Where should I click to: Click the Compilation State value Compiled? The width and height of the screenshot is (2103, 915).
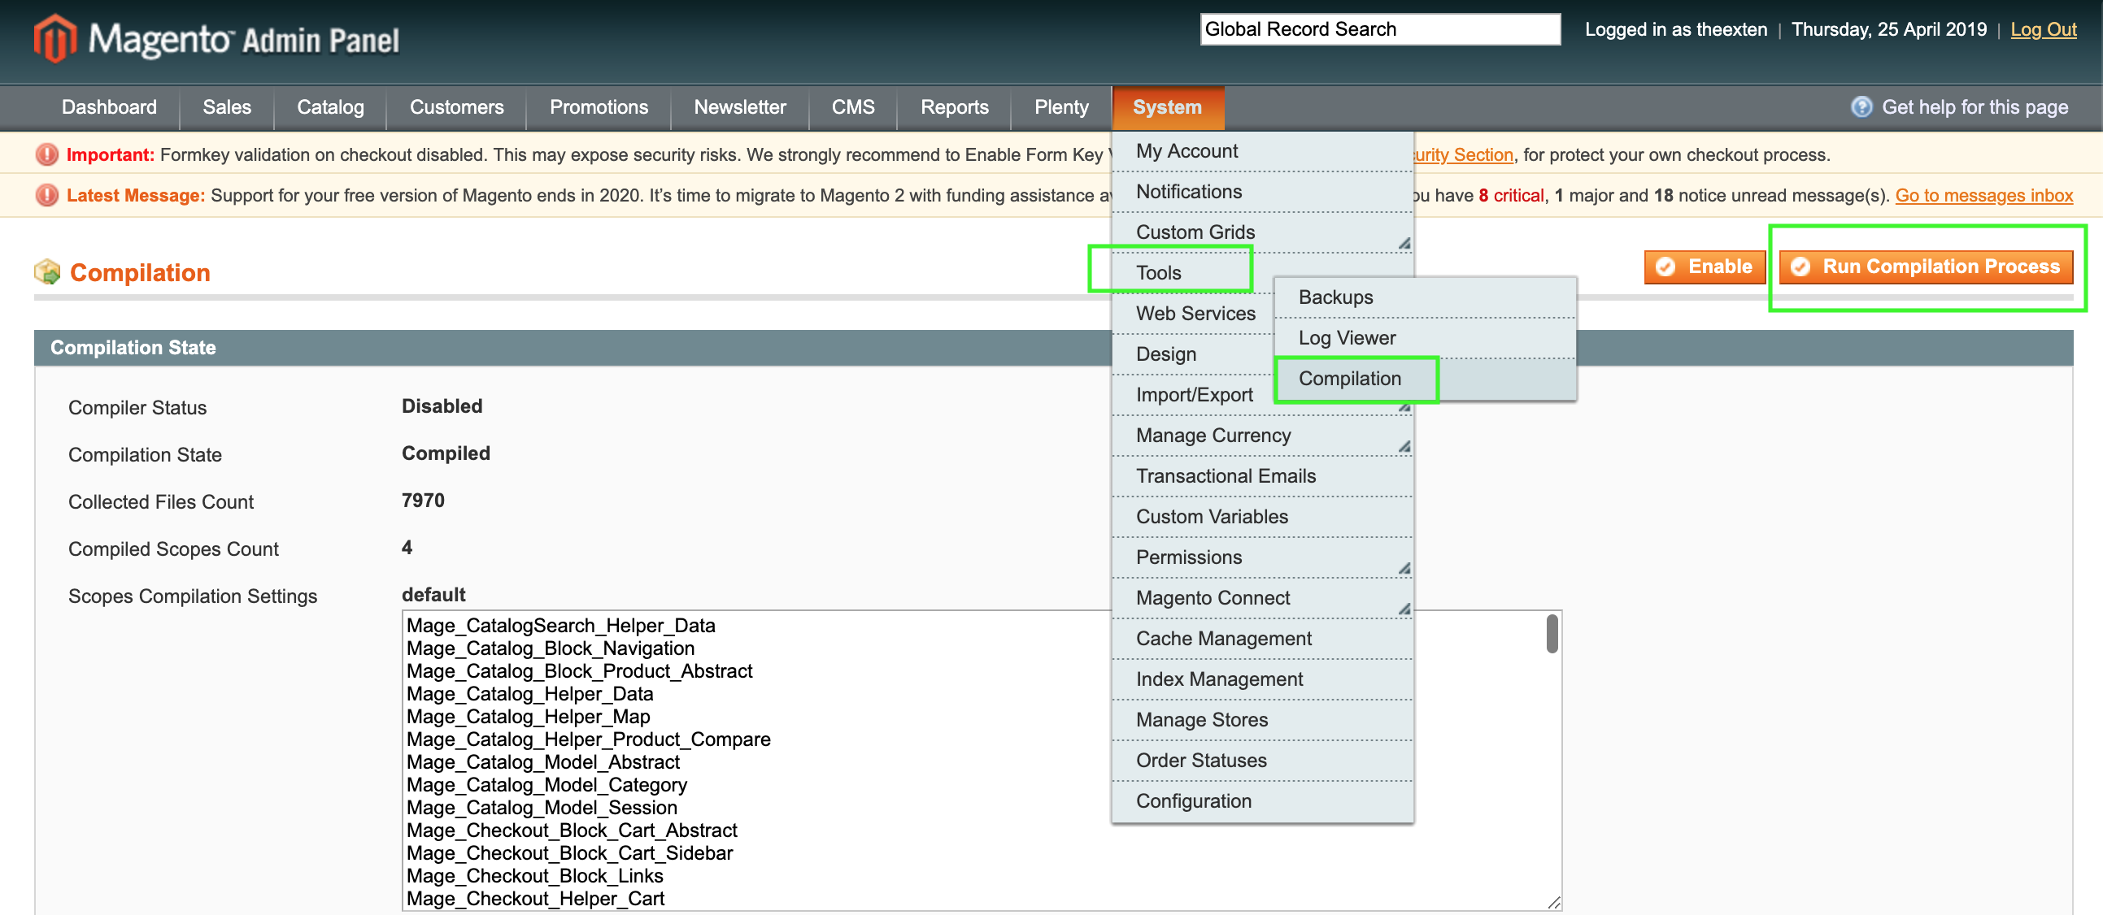pos(446,453)
